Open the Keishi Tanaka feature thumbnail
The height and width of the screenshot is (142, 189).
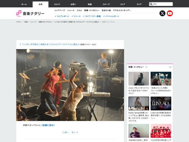click(x=139, y=103)
